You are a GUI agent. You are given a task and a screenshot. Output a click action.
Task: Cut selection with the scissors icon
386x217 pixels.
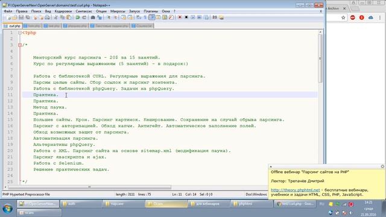(x=55, y=17)
